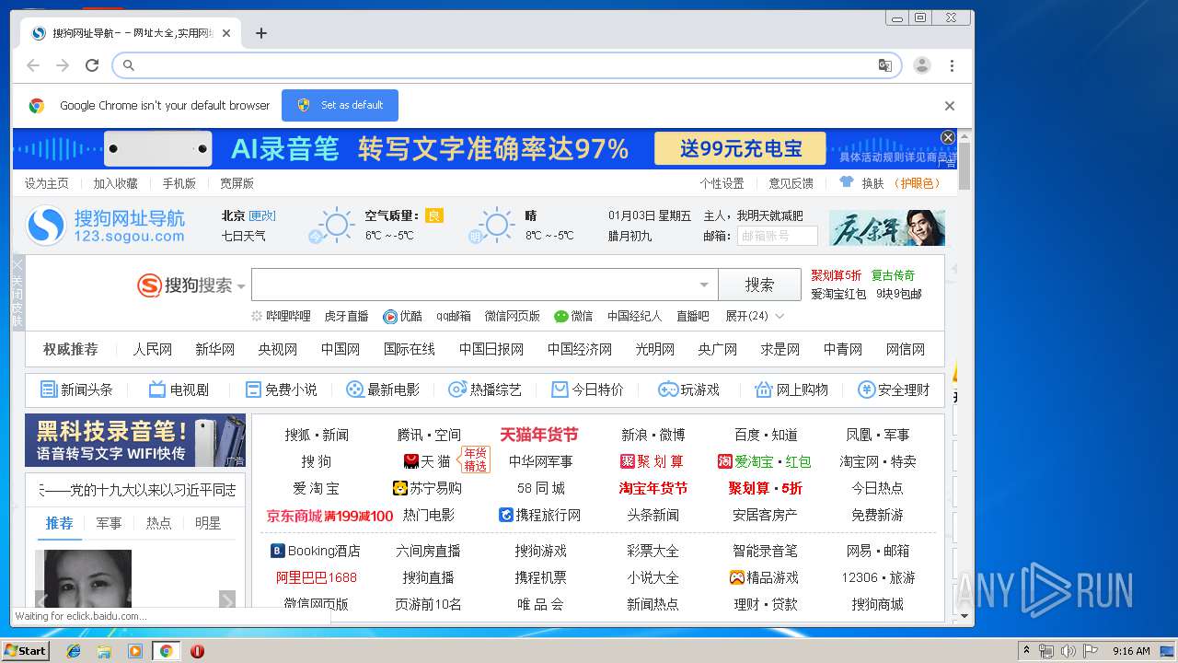Open the 玩游戏 gamepad icon
This screenshot has width=1178, height=663.
668,390
